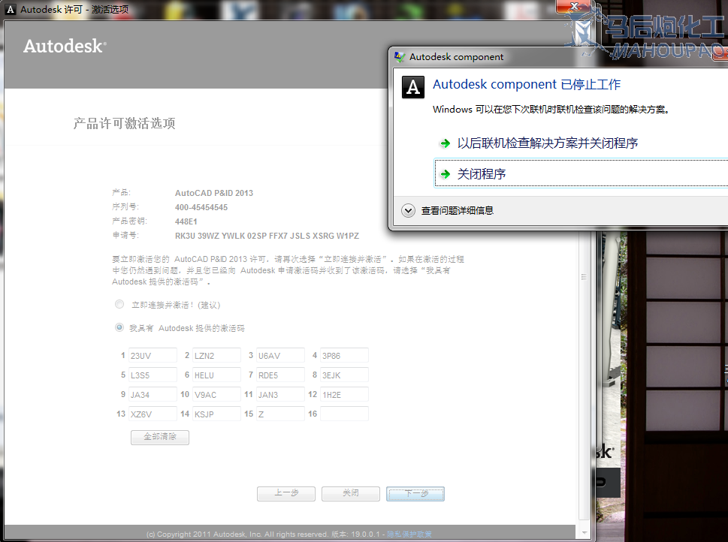Click empty activation code field 16
Viewport: 728px width, 542px height.
345,414
